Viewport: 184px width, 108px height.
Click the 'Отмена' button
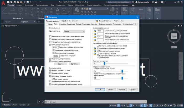[111, 89]
